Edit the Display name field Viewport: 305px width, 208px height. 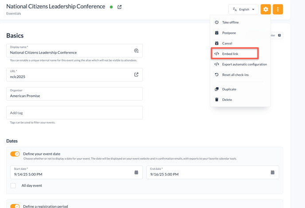point(74,50)
